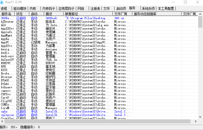The height and width of the screenshot is (130, 203).
Task: Maximize the XueTr window
Action: 185,2
